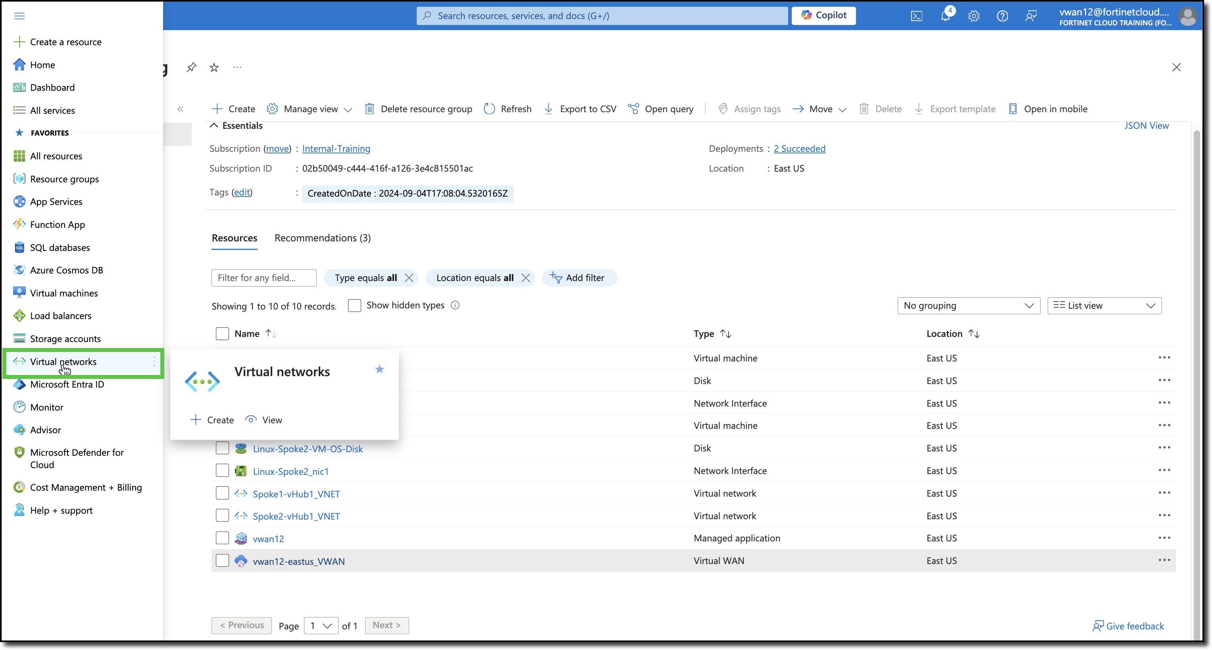Image resolution: width=1212 pixels, height=650 pixels.
Task: Sort the table by Location column
Action: (x=953, y=334)
